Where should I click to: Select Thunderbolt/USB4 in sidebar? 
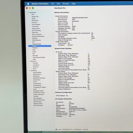click(x=39, y=57)
